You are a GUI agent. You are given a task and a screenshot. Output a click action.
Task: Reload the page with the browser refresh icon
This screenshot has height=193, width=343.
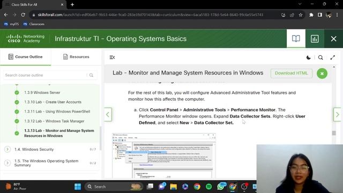click(23, 15)
